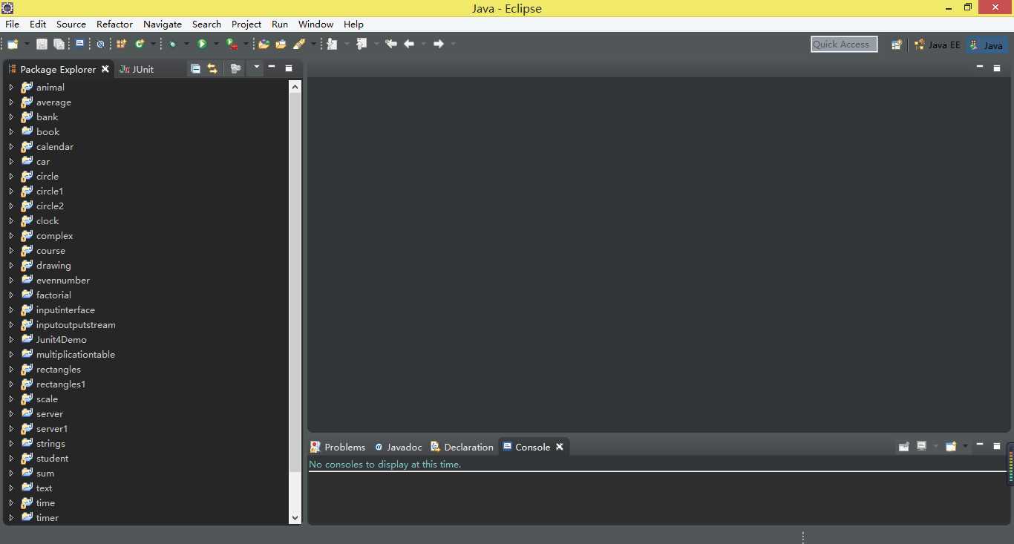Click the Open Perspective icon
The width and height of the screenshot is (1014, 544).
point(897,45)
